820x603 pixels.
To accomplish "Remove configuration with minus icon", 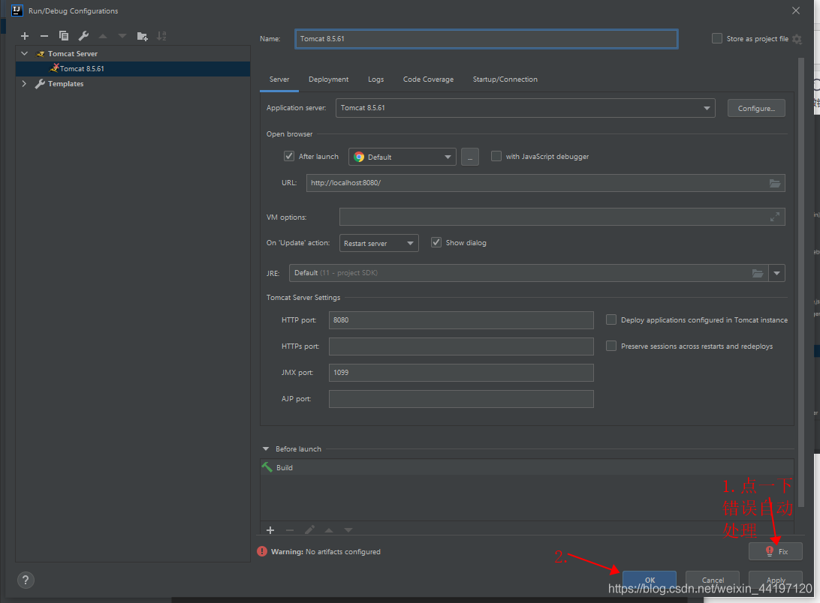I will [44, 36].
